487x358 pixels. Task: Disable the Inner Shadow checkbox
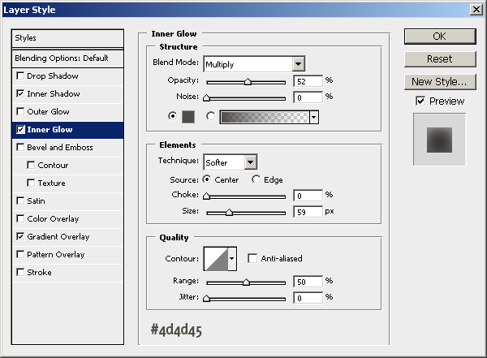click(x=20, y=93)
